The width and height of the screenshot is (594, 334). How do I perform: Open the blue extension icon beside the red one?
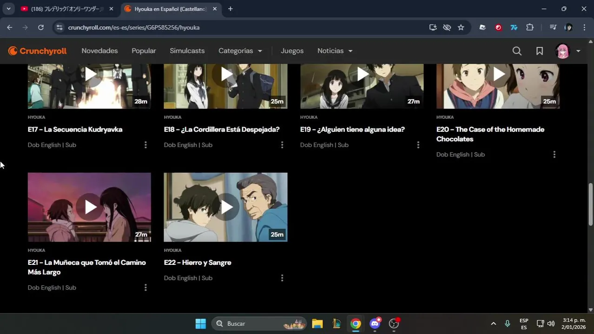514,27
